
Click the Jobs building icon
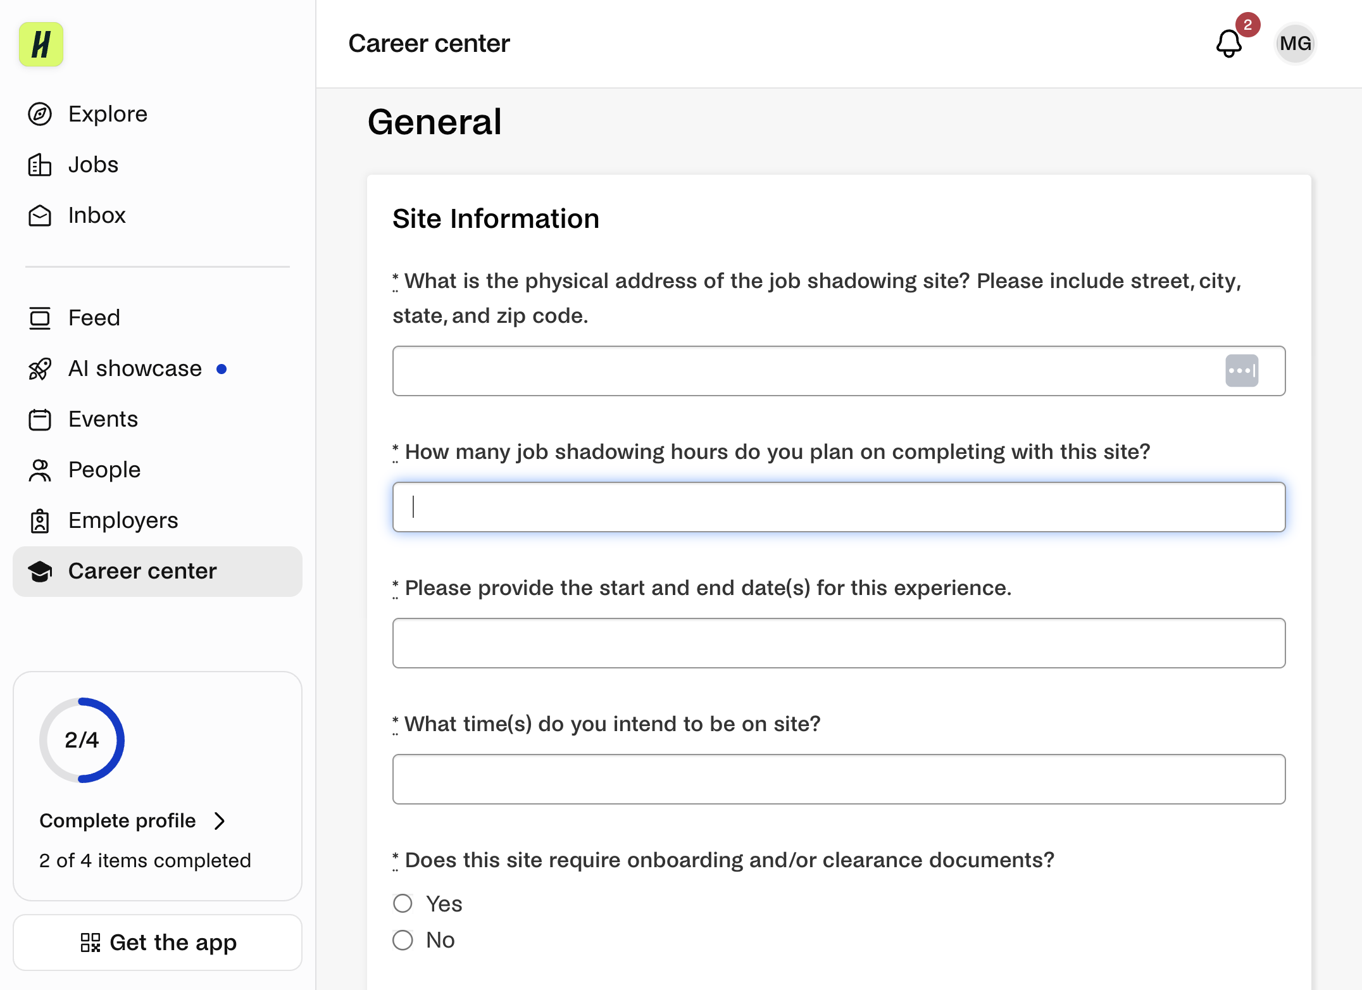pyautogui.click(x=40, y=165)
